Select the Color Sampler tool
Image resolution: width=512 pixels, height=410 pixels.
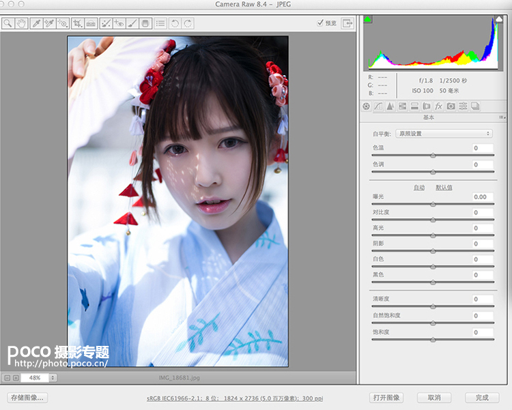(49, 23)
